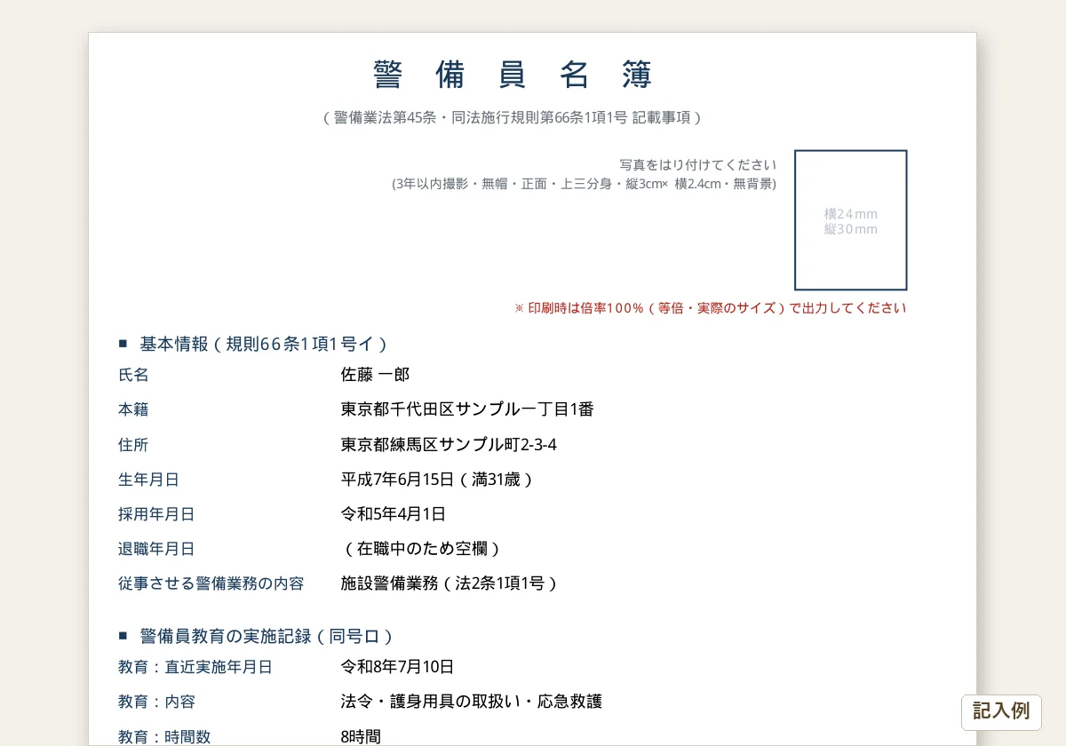Click the 退職年月日 field label

click(x=156, y=549)
